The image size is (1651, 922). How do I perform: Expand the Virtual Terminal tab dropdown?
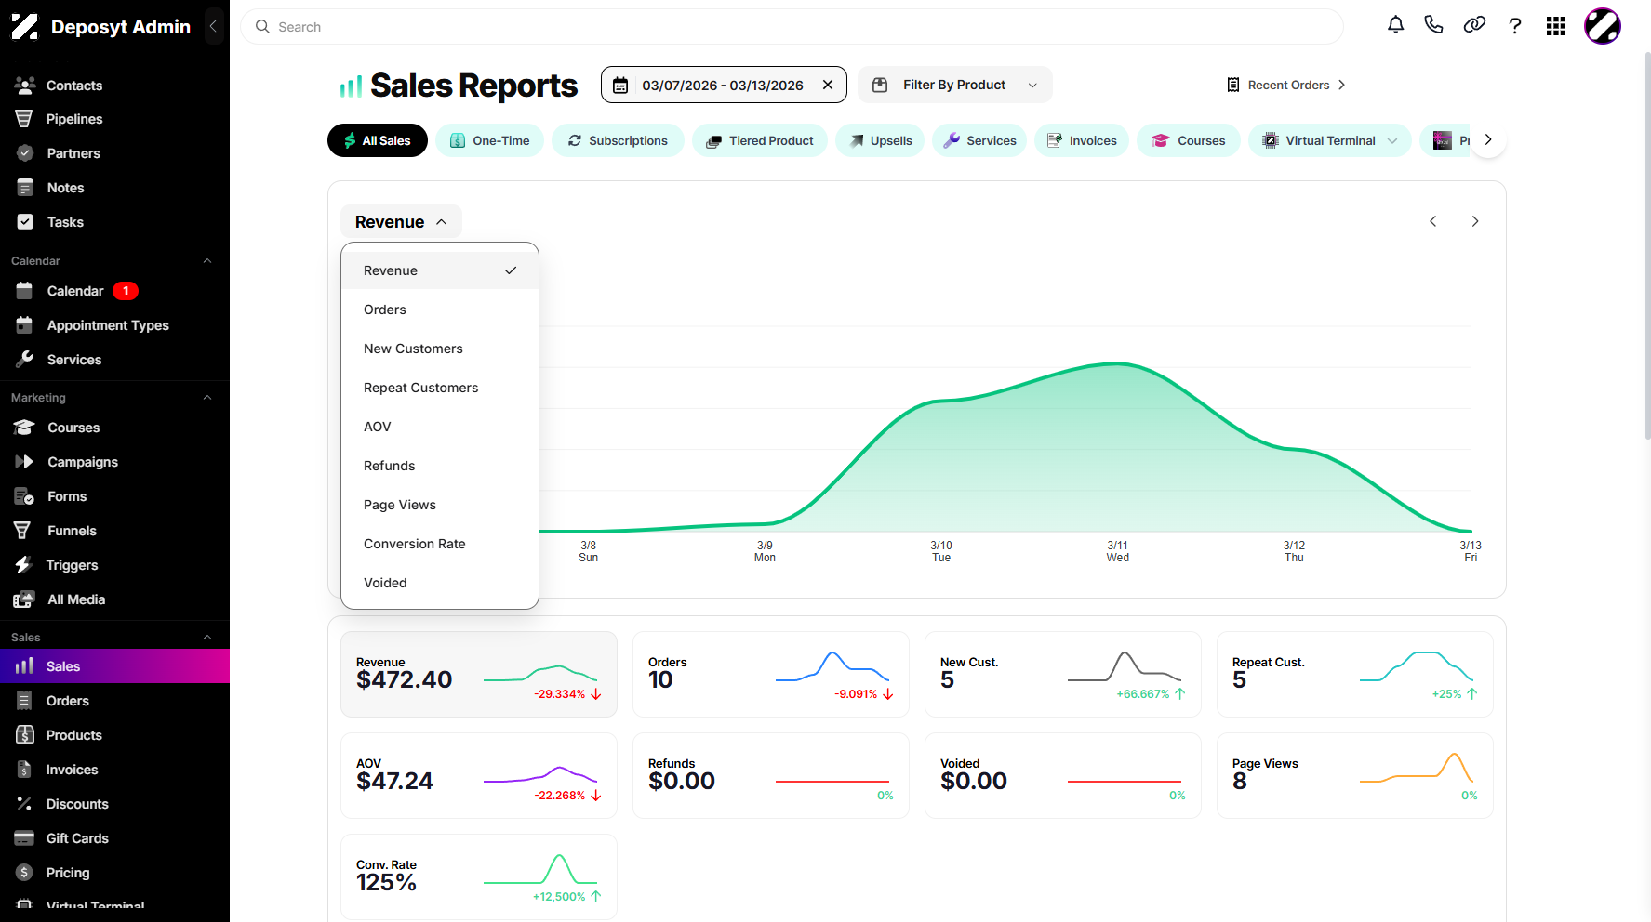1392,140
